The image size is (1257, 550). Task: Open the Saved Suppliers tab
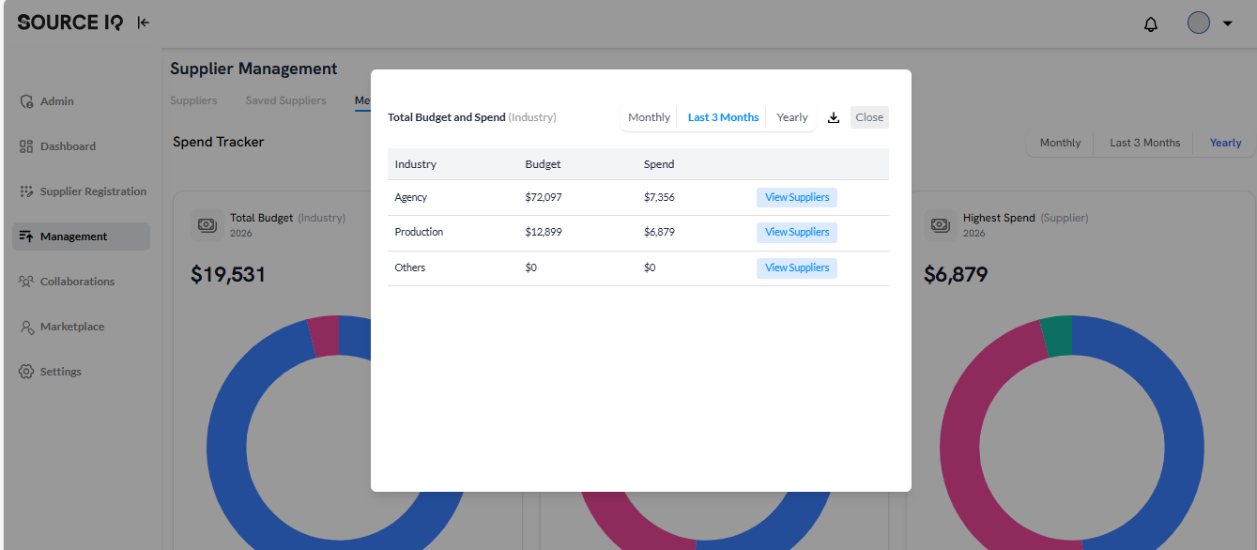[285, 99]
